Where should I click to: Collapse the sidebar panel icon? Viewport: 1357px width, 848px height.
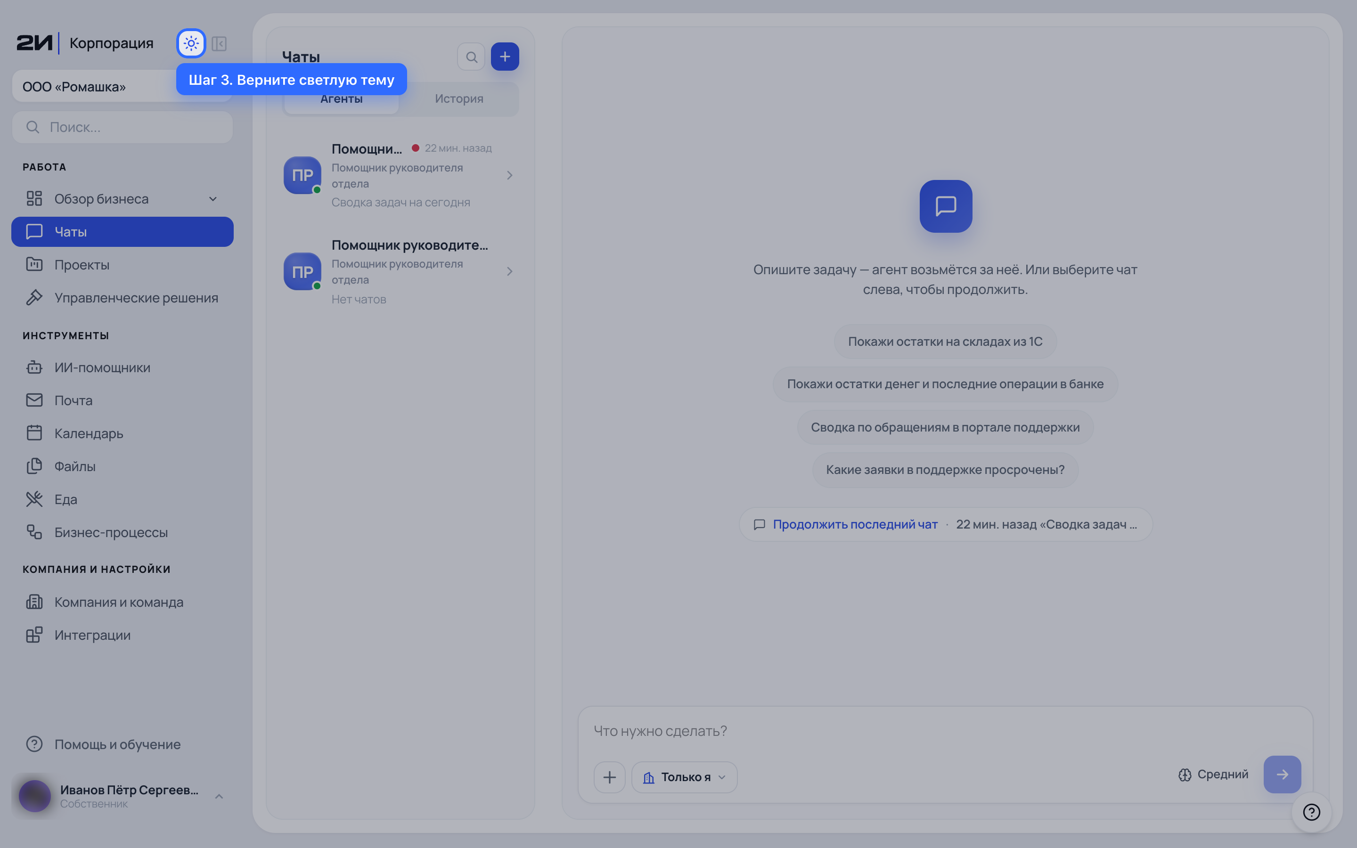pos(219,44)
